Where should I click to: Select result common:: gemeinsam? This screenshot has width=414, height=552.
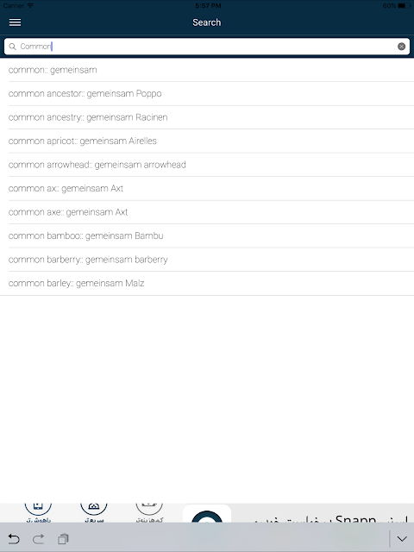[207, 70]
